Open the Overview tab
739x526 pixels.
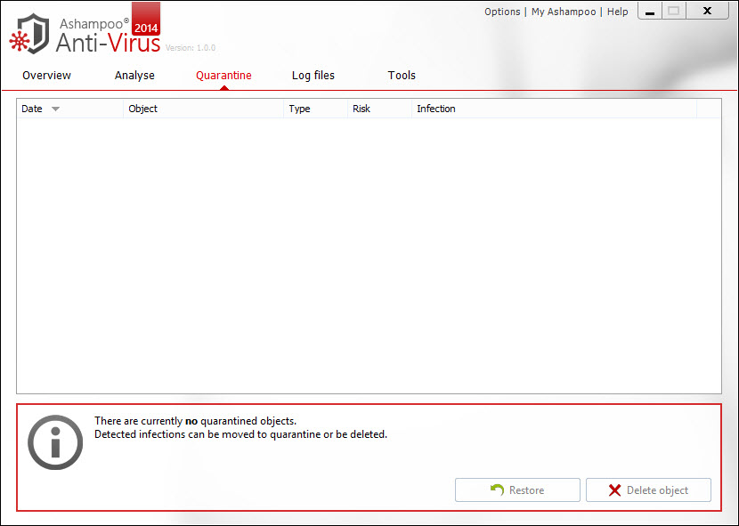click(46, 76)
